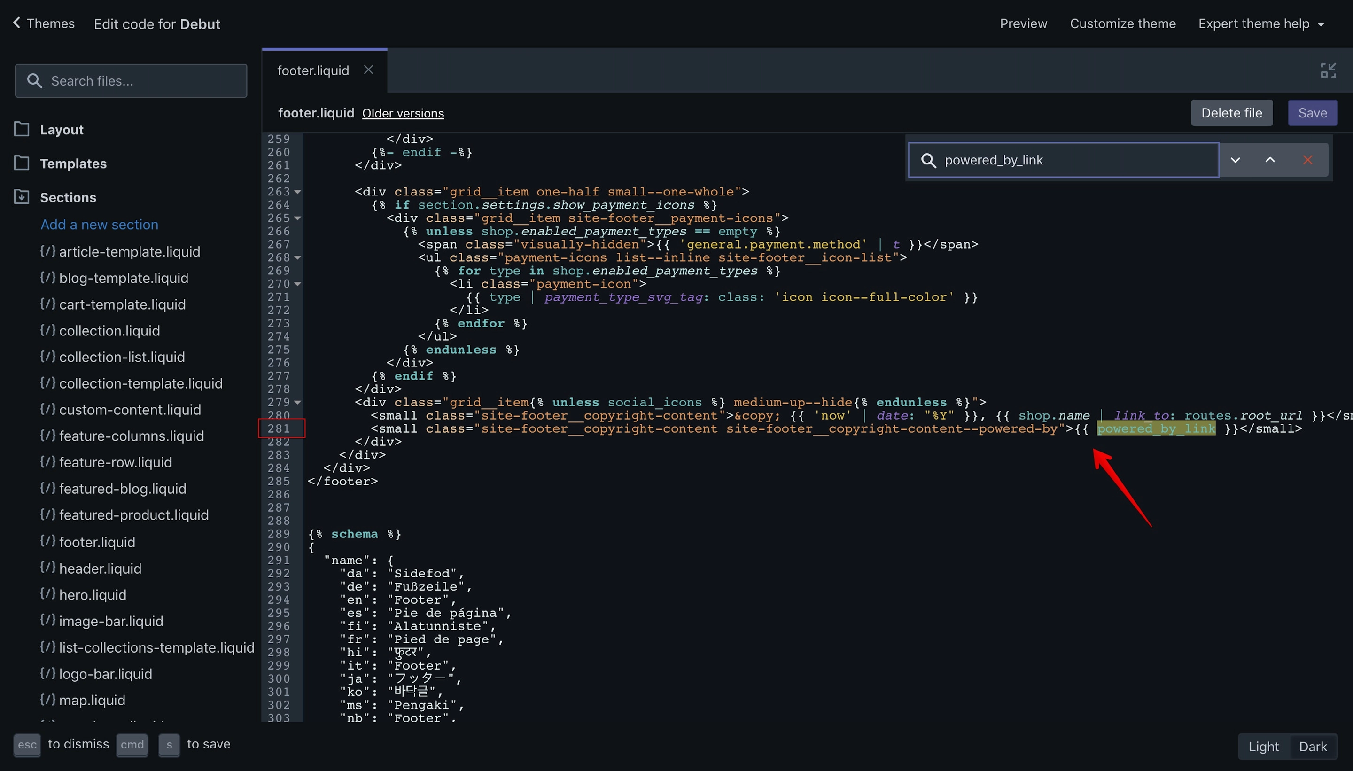Go back to Themes

[43, 23]
